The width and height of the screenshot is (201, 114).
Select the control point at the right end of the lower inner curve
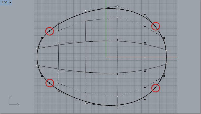pos(166,63)
